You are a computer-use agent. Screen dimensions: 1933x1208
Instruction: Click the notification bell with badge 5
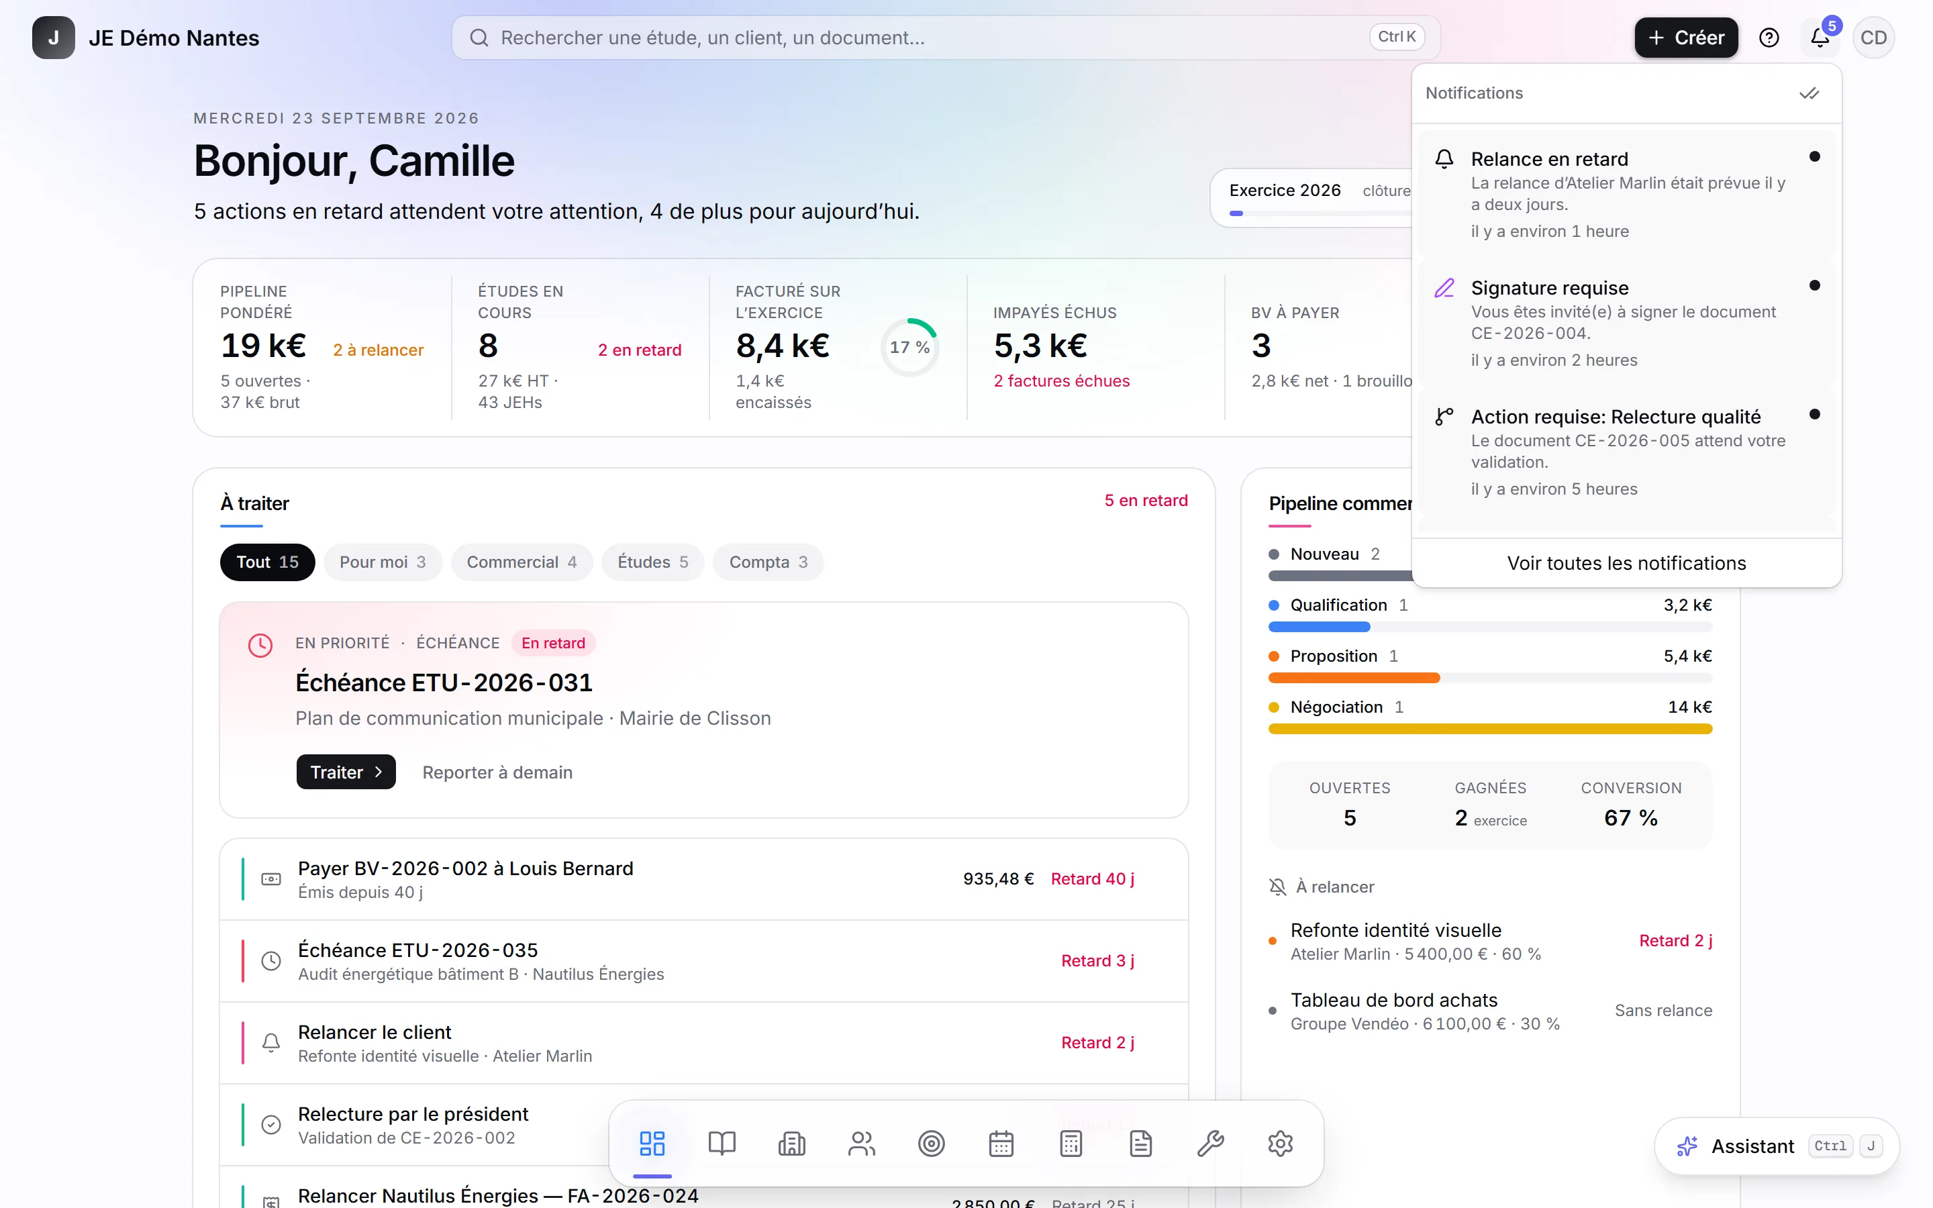coord(1820,38)
